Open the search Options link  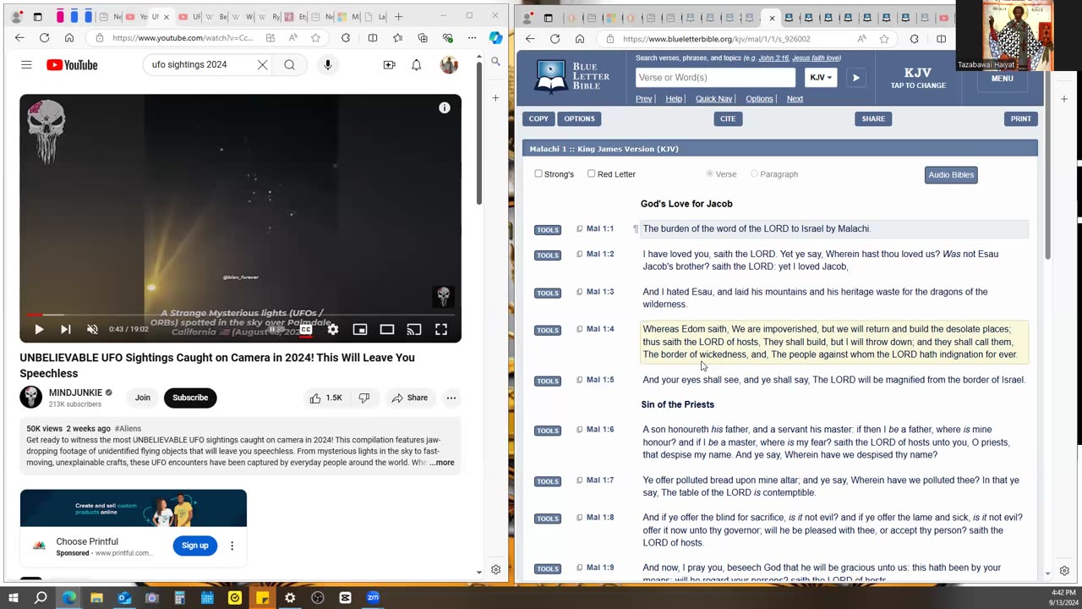point(759,99)
